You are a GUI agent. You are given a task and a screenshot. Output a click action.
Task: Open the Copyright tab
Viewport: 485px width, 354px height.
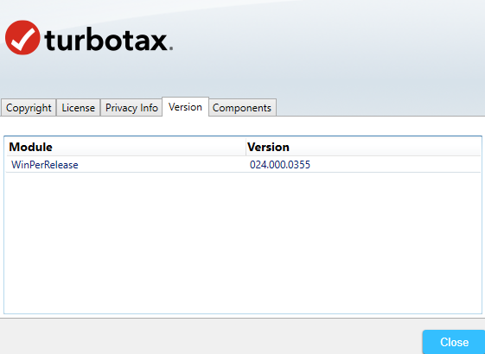(x=29, y=108)
